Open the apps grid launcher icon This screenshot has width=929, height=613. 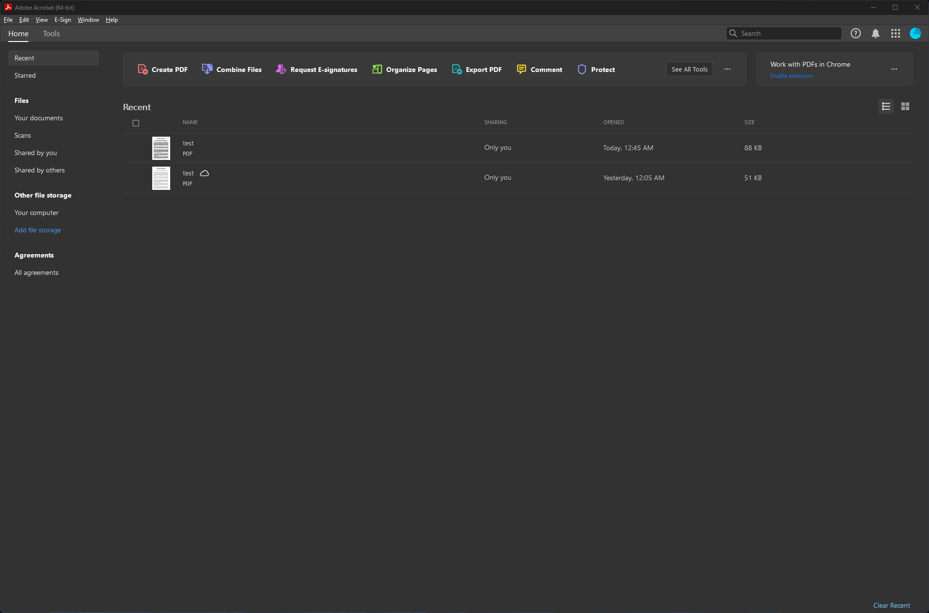pyautogui.click(x=896, y=33)
